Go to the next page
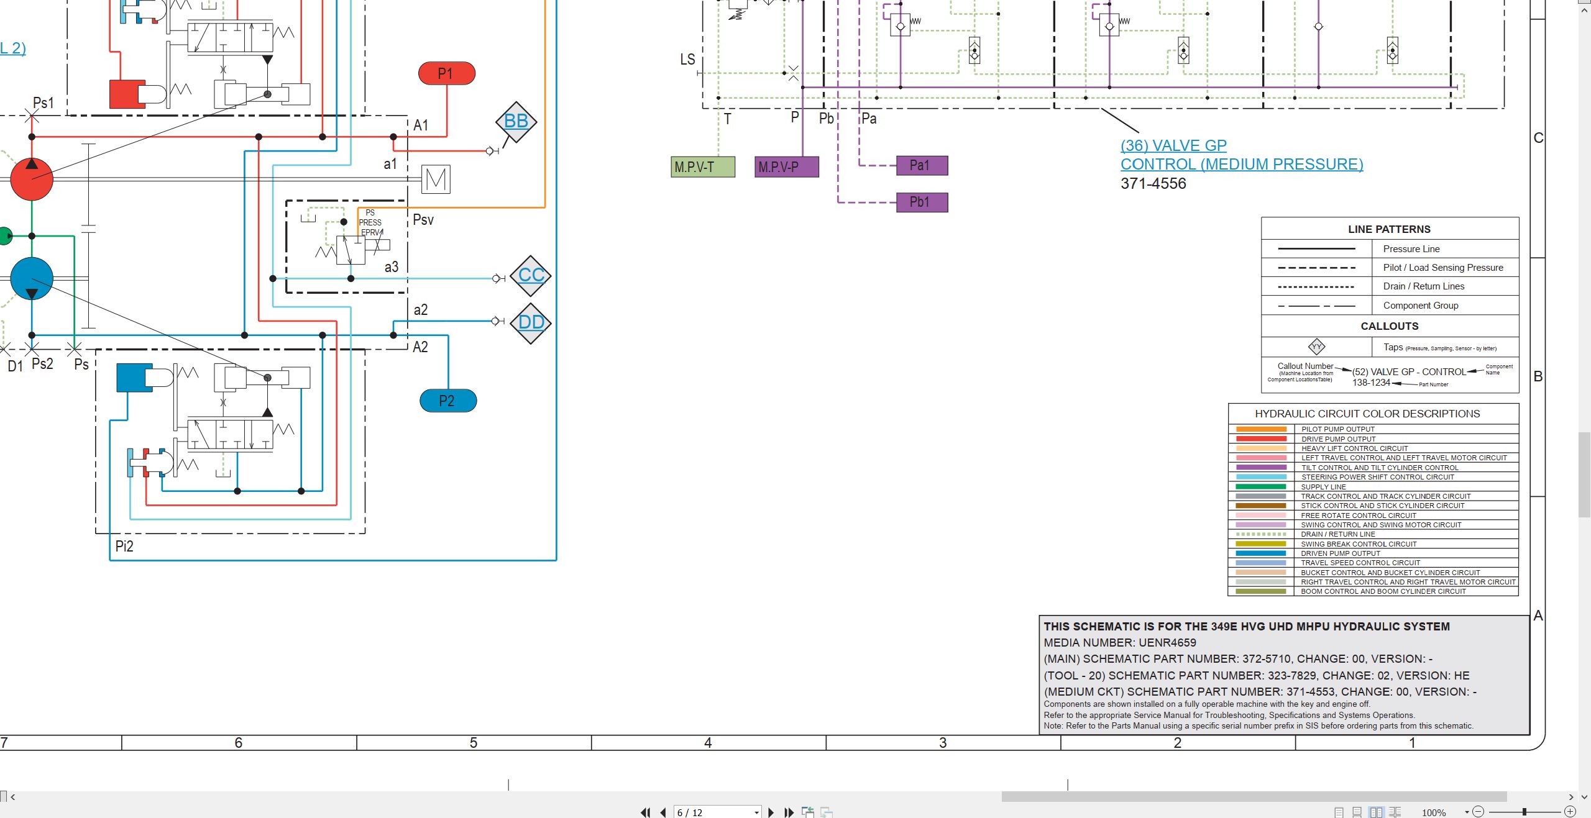 click(x=771, y=812)
